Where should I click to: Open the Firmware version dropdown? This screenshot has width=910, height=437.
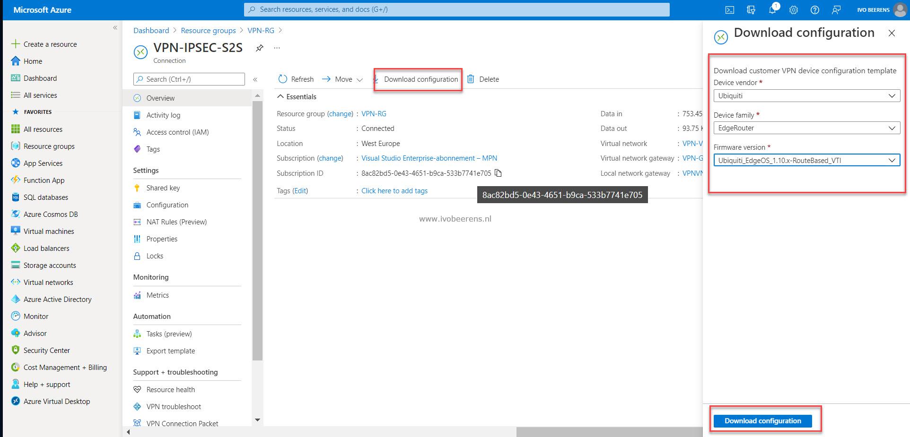[x=806, y=160]
